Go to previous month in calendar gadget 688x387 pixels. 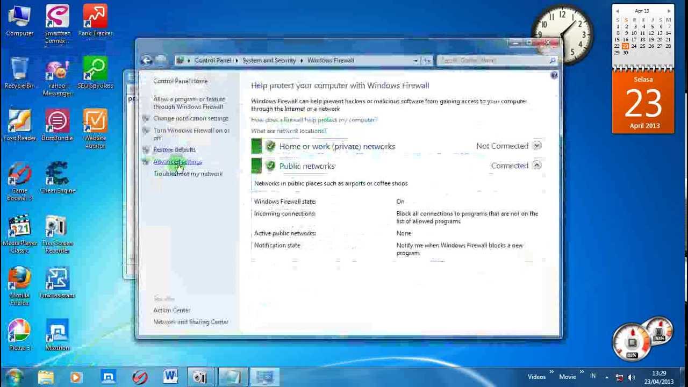pos(617,11)
